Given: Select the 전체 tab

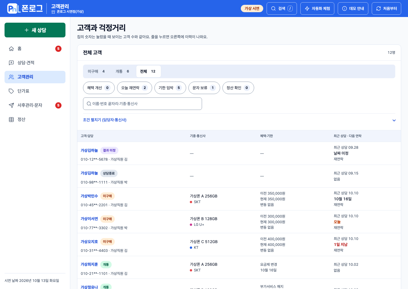Looking at the screenshot, I should click(148, 71).
